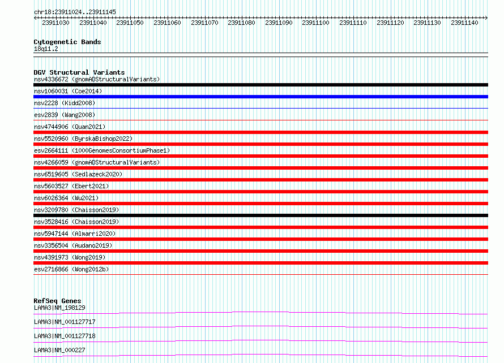The width and height of the screenshot is (504, 363).
Task: Click the red bar under nsv4391973
Action: pyautogui.click(x=260, y=263)
